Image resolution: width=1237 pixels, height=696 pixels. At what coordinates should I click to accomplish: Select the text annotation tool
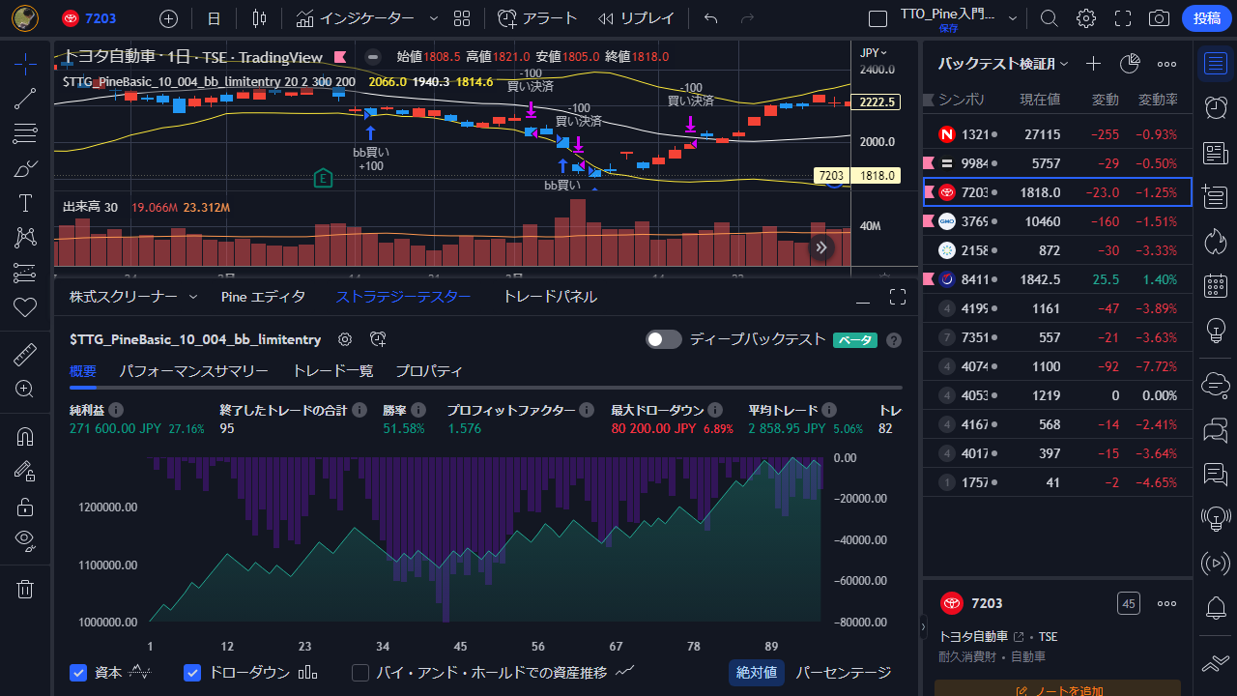[x=25, y=203]
